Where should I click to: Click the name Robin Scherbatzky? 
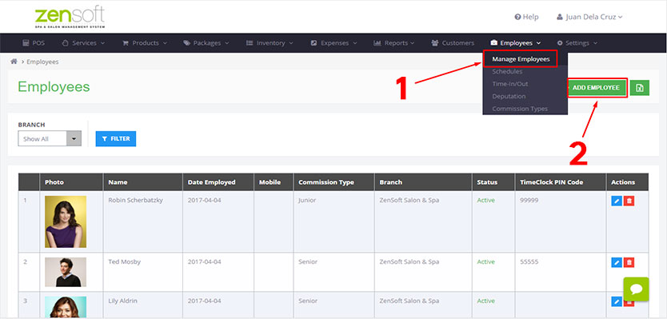pyautogui.click(x=135, y=200)
